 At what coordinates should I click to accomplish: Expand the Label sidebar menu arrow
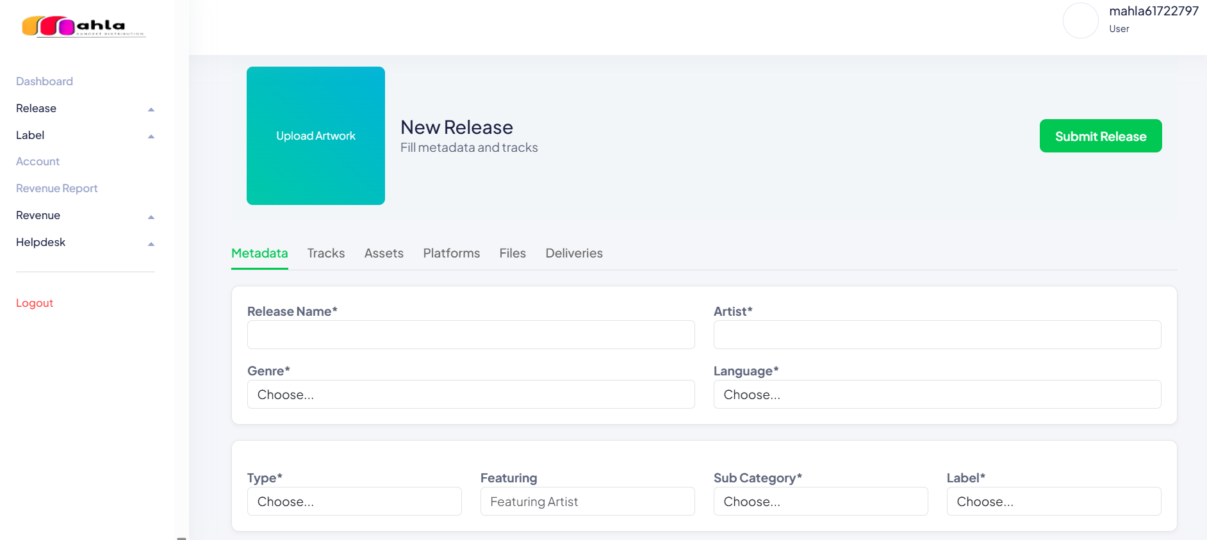tap(151, 136)
